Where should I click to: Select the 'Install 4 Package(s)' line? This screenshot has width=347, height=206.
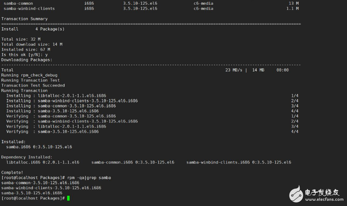pyautogui.click(x=33, y=29)
